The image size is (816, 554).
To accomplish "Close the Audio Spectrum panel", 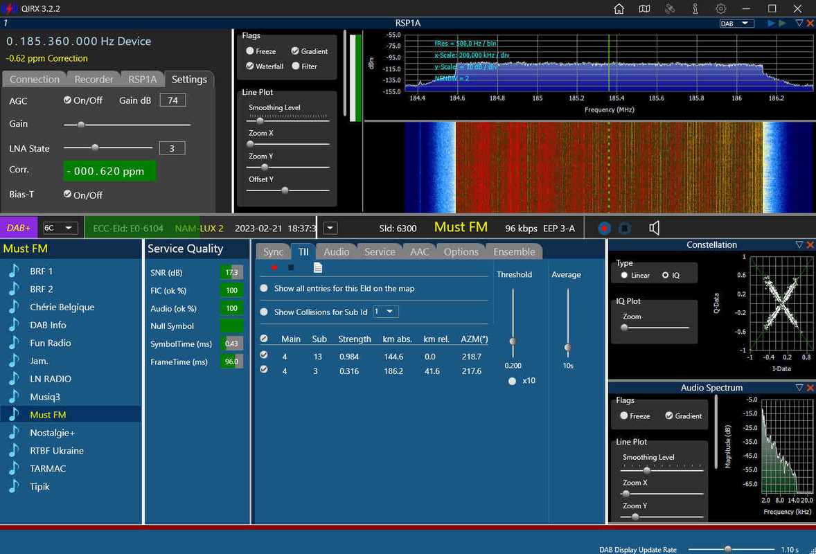I will [810, 388].
